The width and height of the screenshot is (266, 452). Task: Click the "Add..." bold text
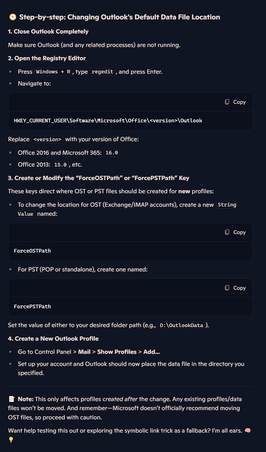coord(151,352)
